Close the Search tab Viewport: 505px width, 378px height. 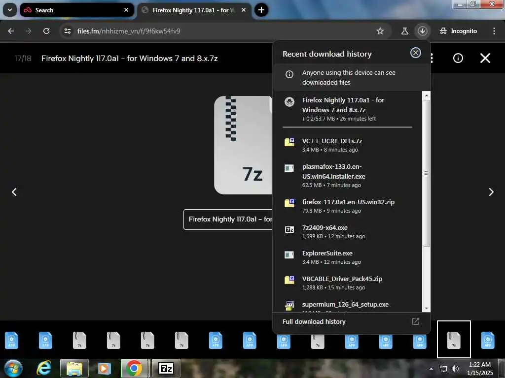[x=126, y=10]
